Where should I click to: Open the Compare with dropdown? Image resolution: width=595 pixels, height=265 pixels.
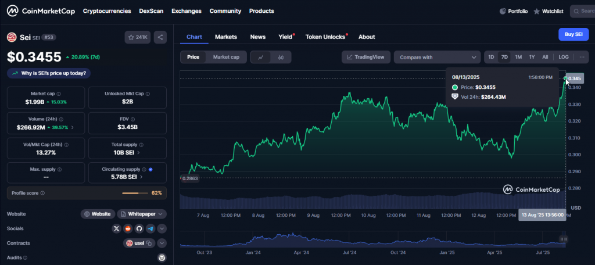[x=437, y=58]
